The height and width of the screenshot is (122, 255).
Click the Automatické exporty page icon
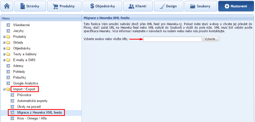12,101
